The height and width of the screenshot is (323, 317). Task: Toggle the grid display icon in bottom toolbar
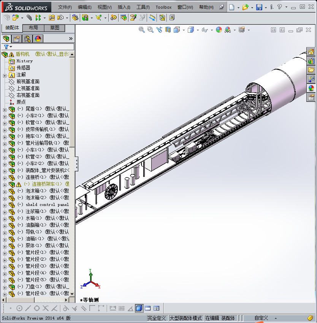[x=122, y=309]
